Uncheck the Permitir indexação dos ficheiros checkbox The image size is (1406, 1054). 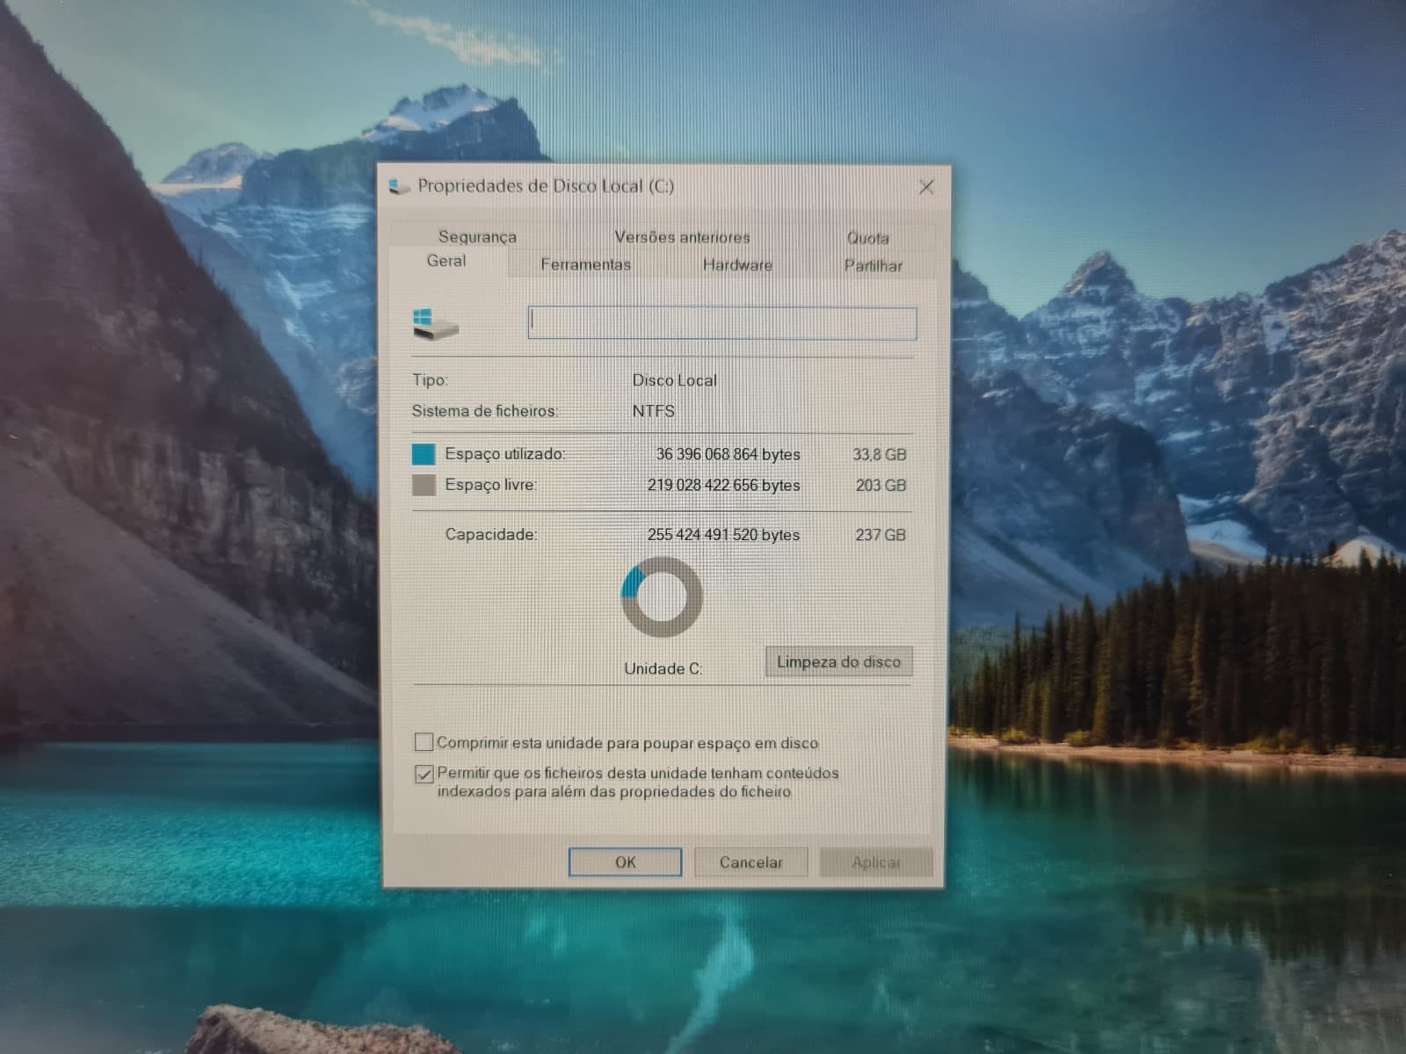(424, 774)
